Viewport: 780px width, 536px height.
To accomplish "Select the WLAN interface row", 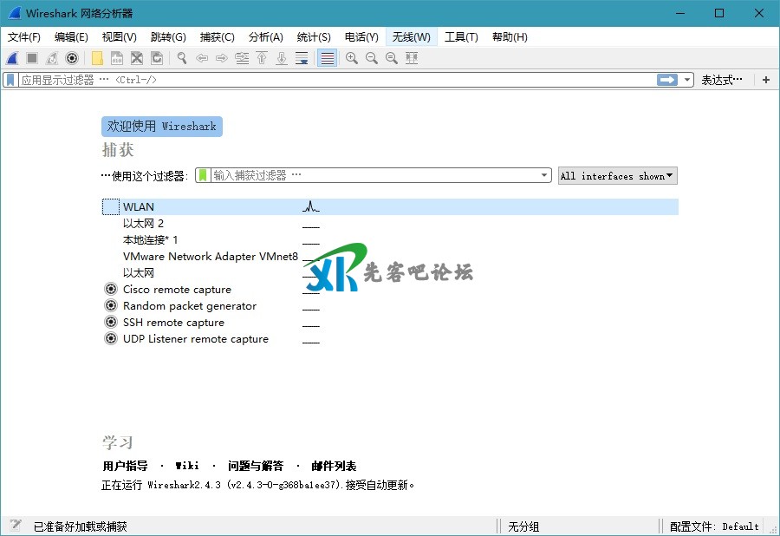I will click(x=139, y=207).
